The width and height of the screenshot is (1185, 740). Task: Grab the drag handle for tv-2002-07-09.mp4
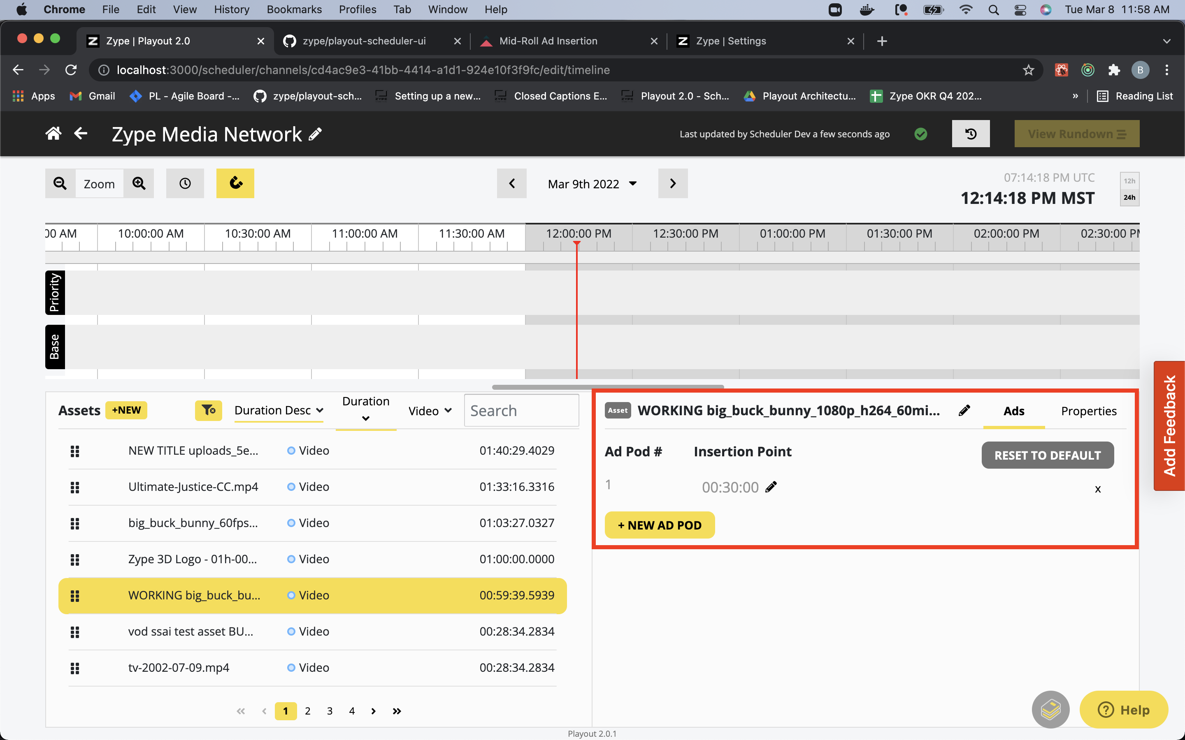[x=75, y=668]
